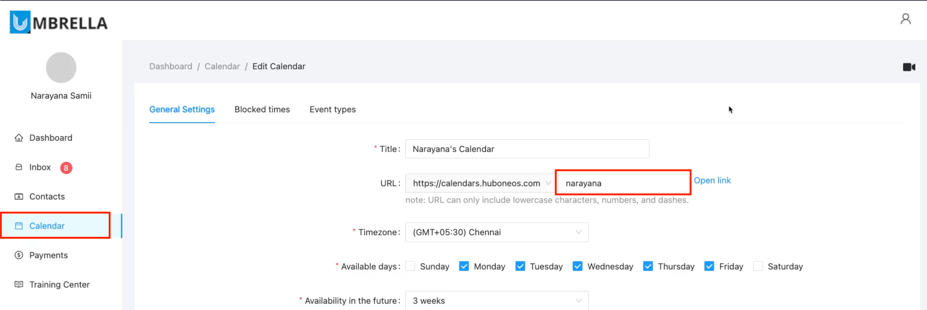
Task: Enable the Sunday checkbox
Action: 410,267
